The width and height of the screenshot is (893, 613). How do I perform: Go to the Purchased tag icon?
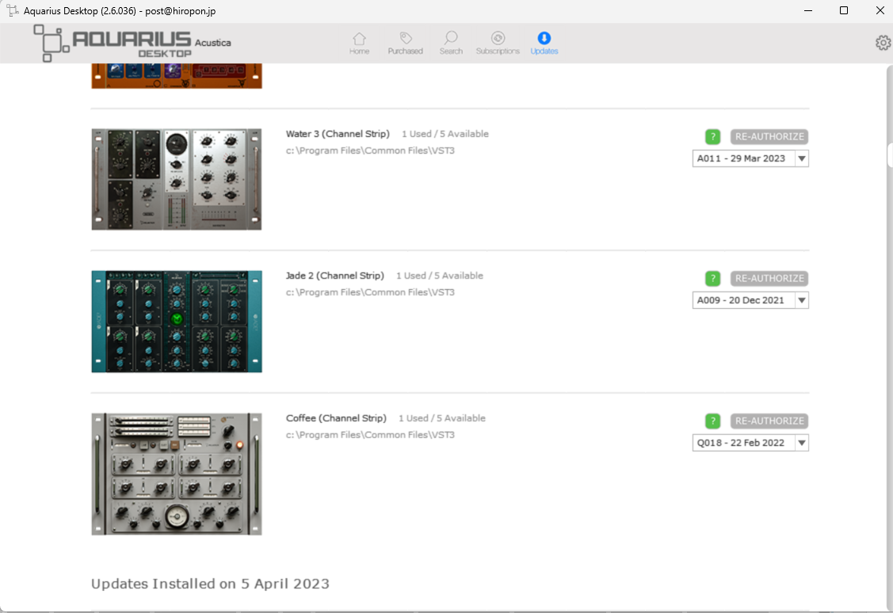pos(405,39)
